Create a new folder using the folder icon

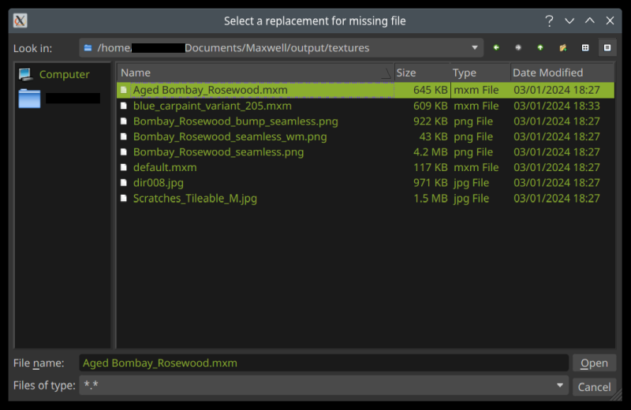(x=562, y=48)
